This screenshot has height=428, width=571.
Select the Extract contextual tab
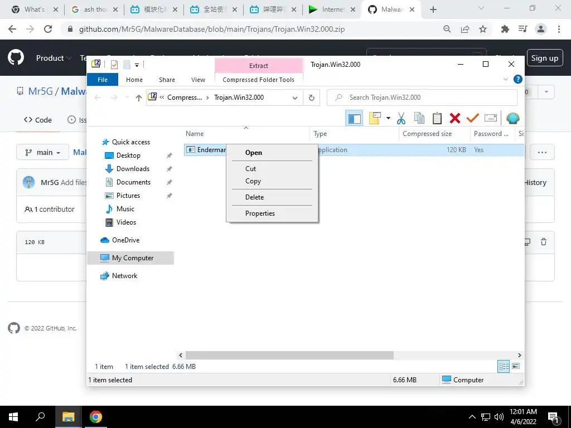click(259, 66)
